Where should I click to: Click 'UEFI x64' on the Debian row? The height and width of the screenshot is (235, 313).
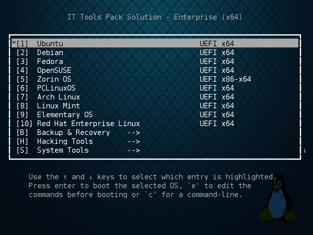click(x=217, y=53)
